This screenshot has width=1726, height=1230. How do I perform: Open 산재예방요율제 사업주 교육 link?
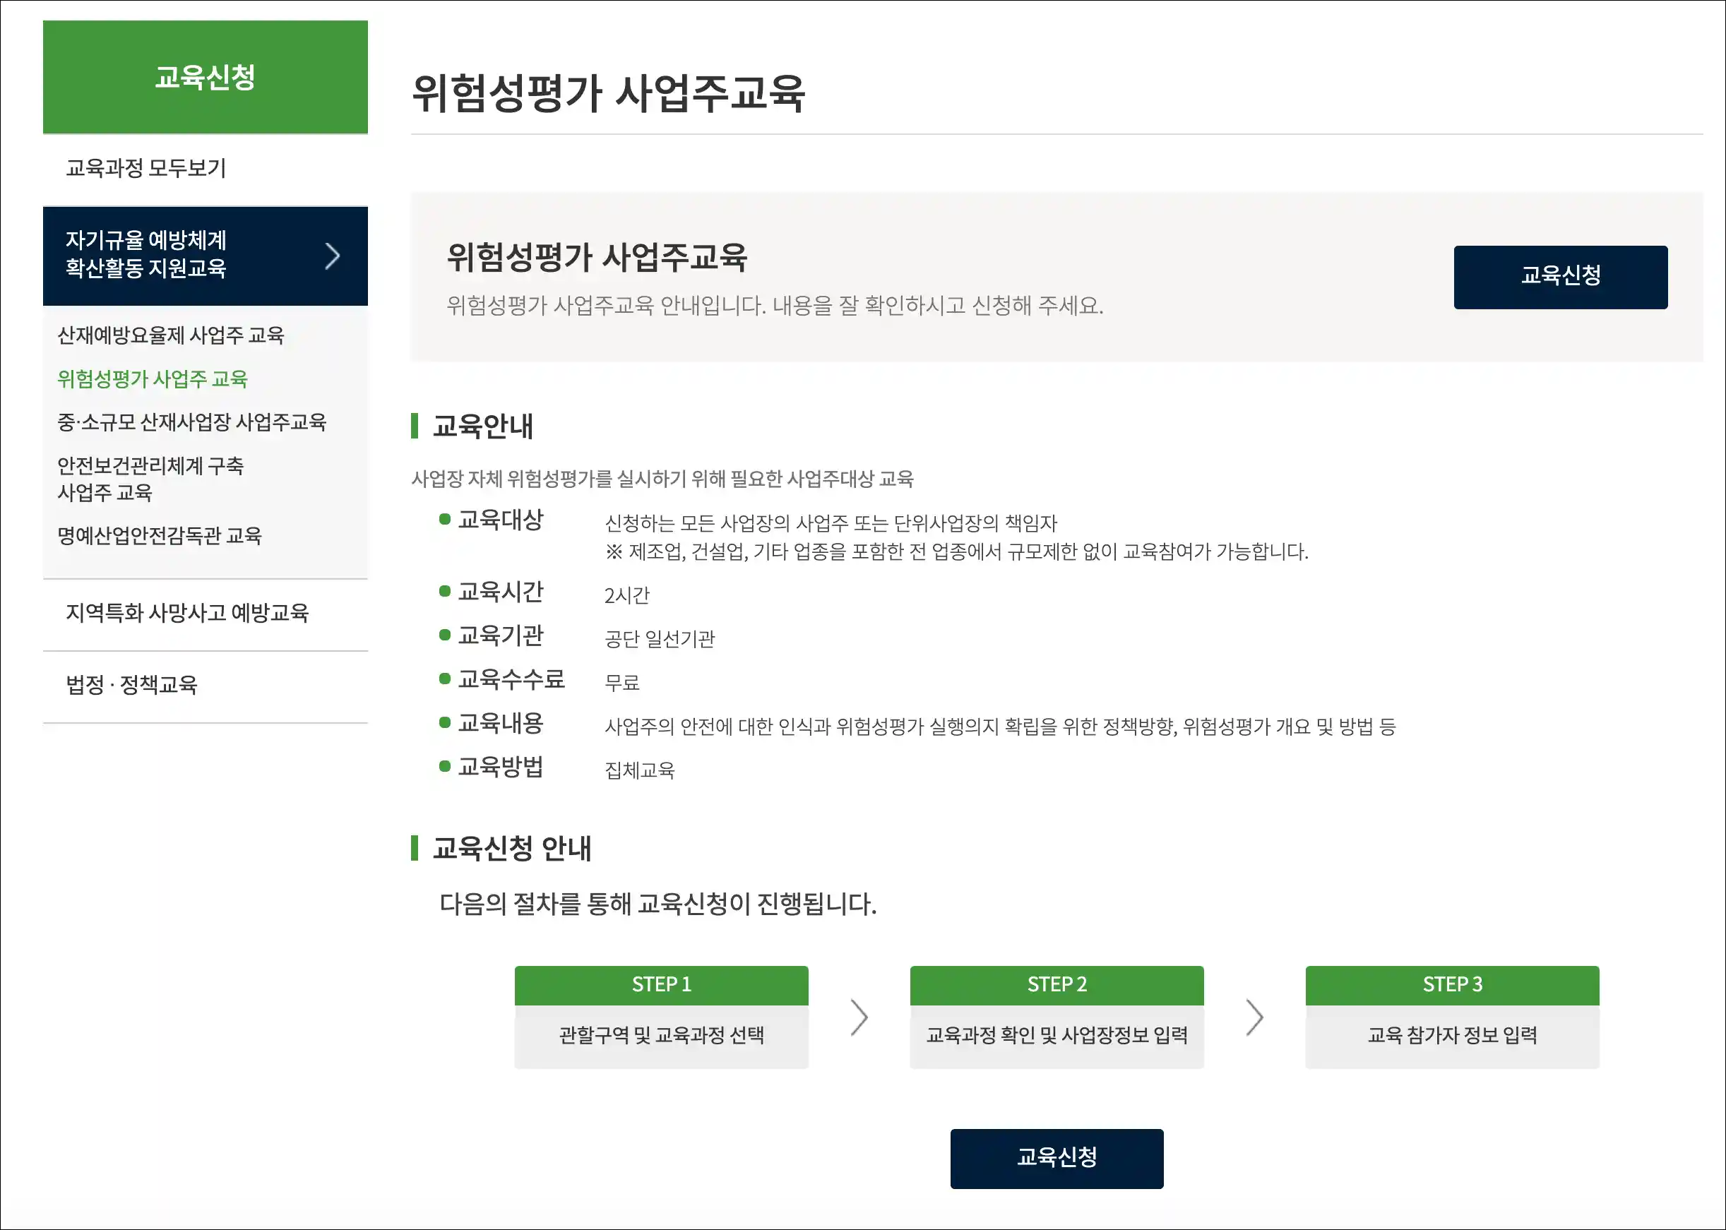click(170, 335)
